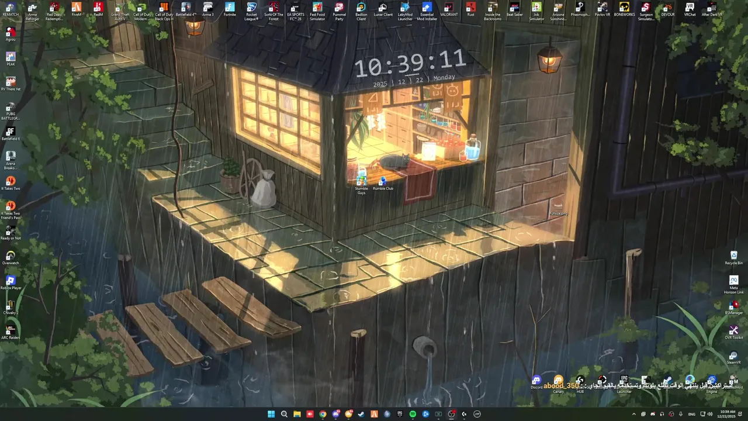Open the Badlion Client shortcut
This screenshot has height=421, width=748.
coord(361,11)
